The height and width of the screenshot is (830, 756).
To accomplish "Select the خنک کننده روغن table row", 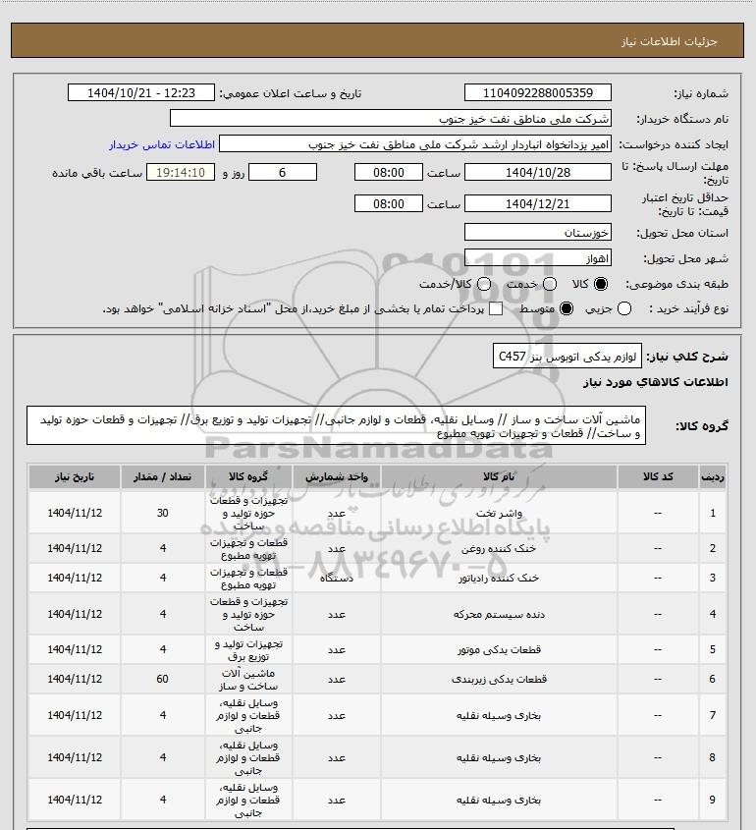I will click(x=377, y=548).
